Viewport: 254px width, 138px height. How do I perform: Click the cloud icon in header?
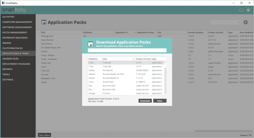tap(241, 10)
